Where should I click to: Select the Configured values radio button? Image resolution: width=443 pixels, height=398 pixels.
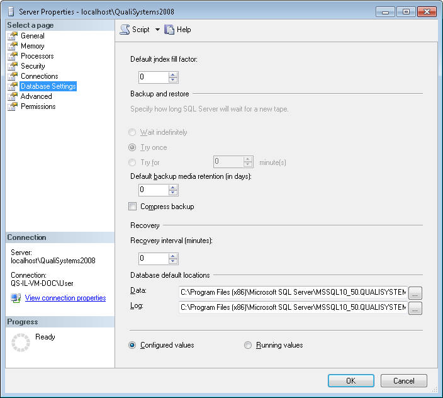coord(132,345)
